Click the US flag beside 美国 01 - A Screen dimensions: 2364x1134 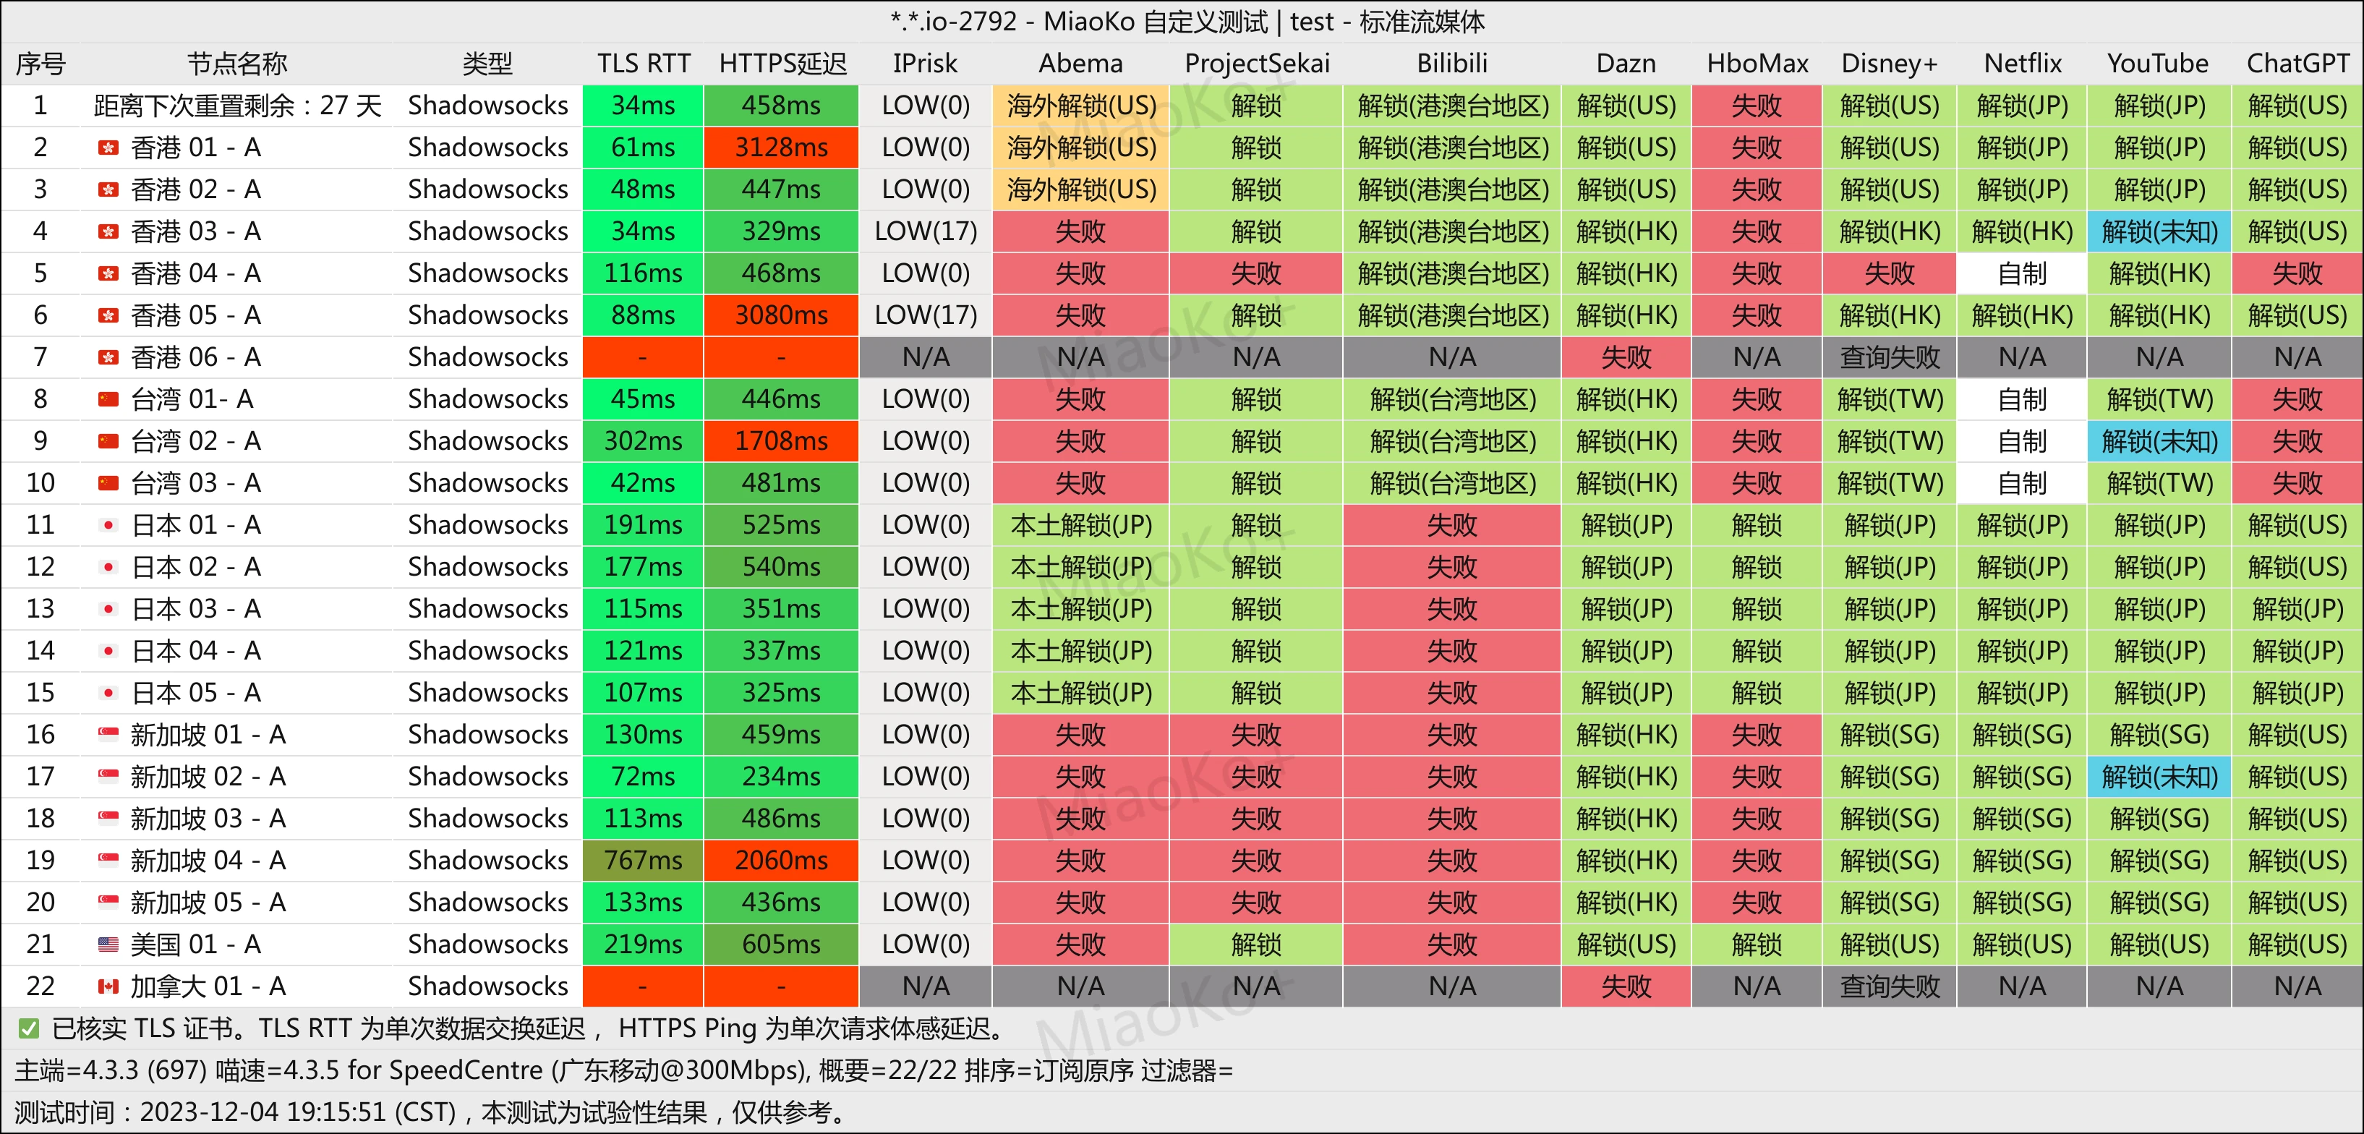(x=108, y=944)
